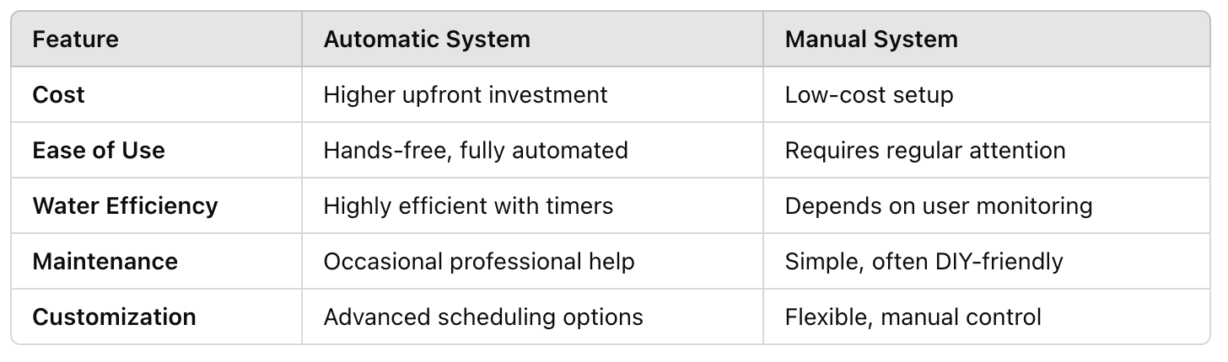Select the Manual System column header
Image resolution: width=1228 pixels, height=362 pixels.
coord(871,39)
